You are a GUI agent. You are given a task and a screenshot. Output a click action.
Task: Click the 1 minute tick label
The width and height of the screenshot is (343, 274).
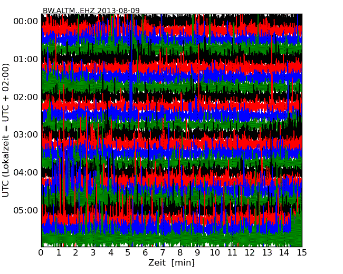(59, 253)
